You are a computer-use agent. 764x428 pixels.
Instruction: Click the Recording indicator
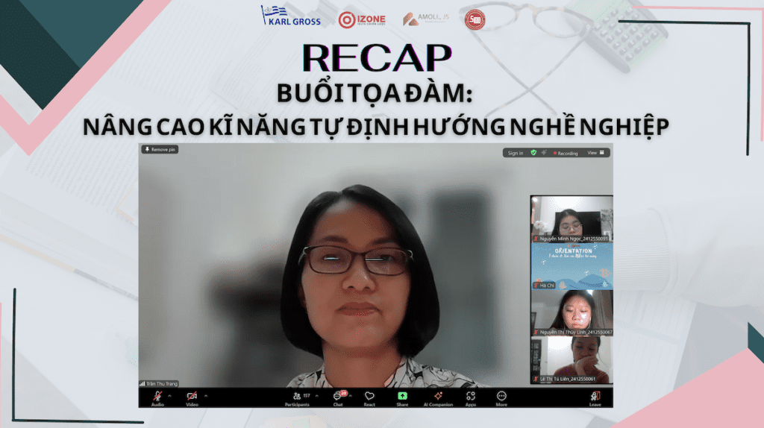coord(565,153)
